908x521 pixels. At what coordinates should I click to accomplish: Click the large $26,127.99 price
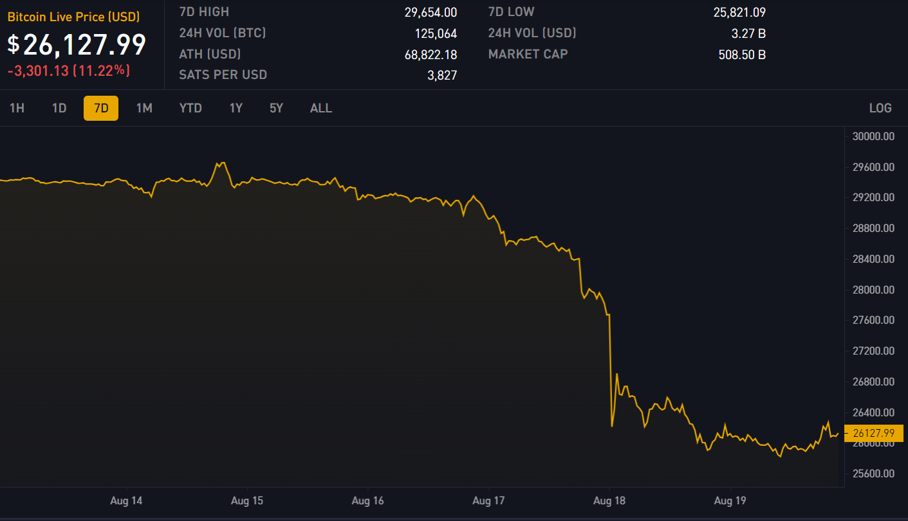(x=77, y=44)
